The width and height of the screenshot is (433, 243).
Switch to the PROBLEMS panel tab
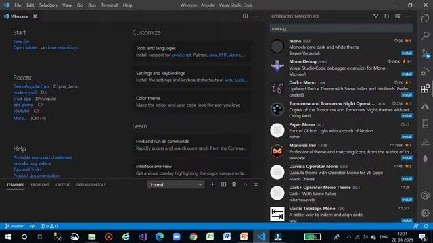(x=40, y=184)
